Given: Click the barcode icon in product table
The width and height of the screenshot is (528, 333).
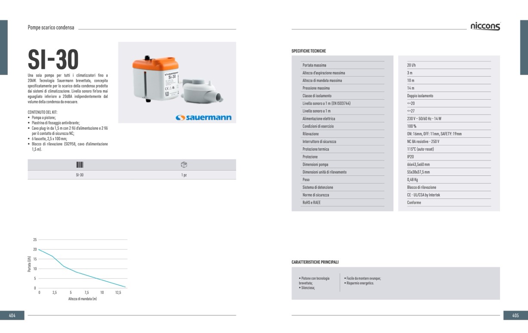Looking at the screenshot, I should click(80, 165).
